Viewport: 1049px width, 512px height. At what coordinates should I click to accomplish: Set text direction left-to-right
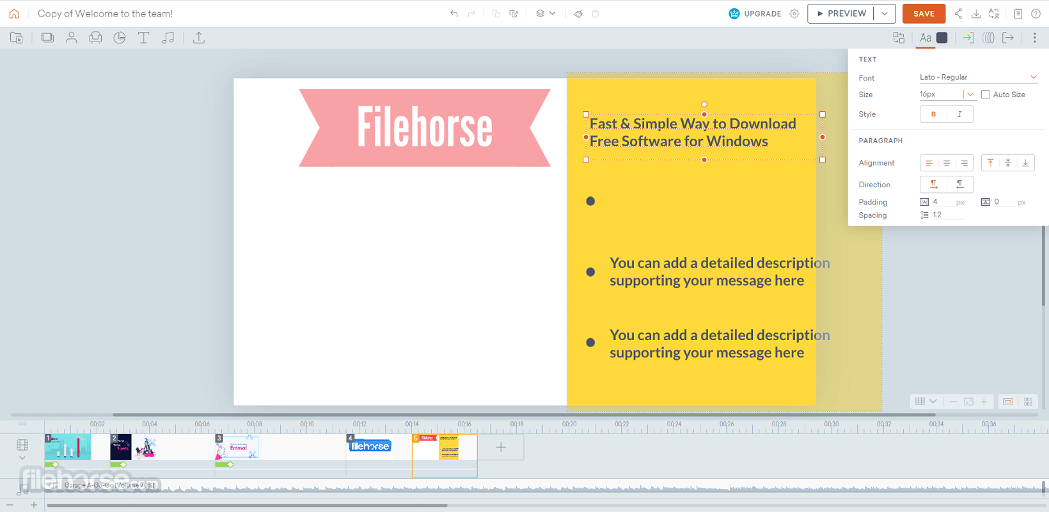[934, 184]
